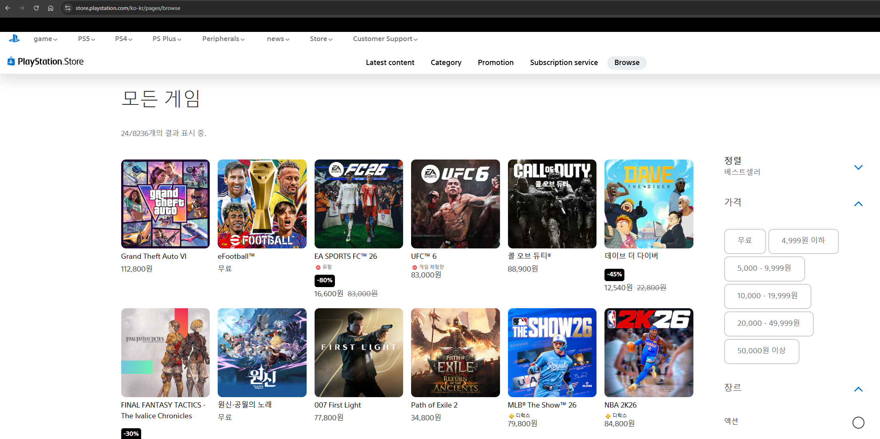Open the browser home page icon

click(x=51, y=8)
